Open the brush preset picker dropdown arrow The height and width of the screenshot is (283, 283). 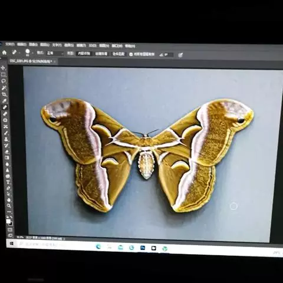click(32, 53)
